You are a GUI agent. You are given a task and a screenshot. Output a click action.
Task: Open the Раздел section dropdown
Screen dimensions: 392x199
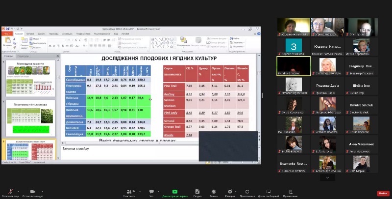[35, 47]
